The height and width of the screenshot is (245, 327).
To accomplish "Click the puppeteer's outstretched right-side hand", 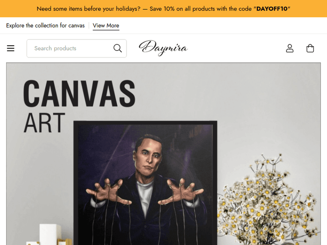I will point(181,191).
